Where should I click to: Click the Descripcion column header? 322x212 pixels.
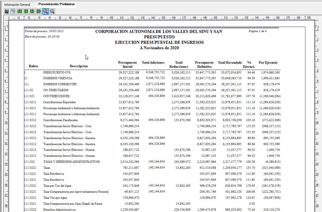(x=78, y=66)
